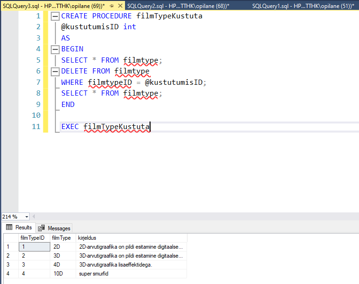Click the Messages tab icon

point(42,228)
